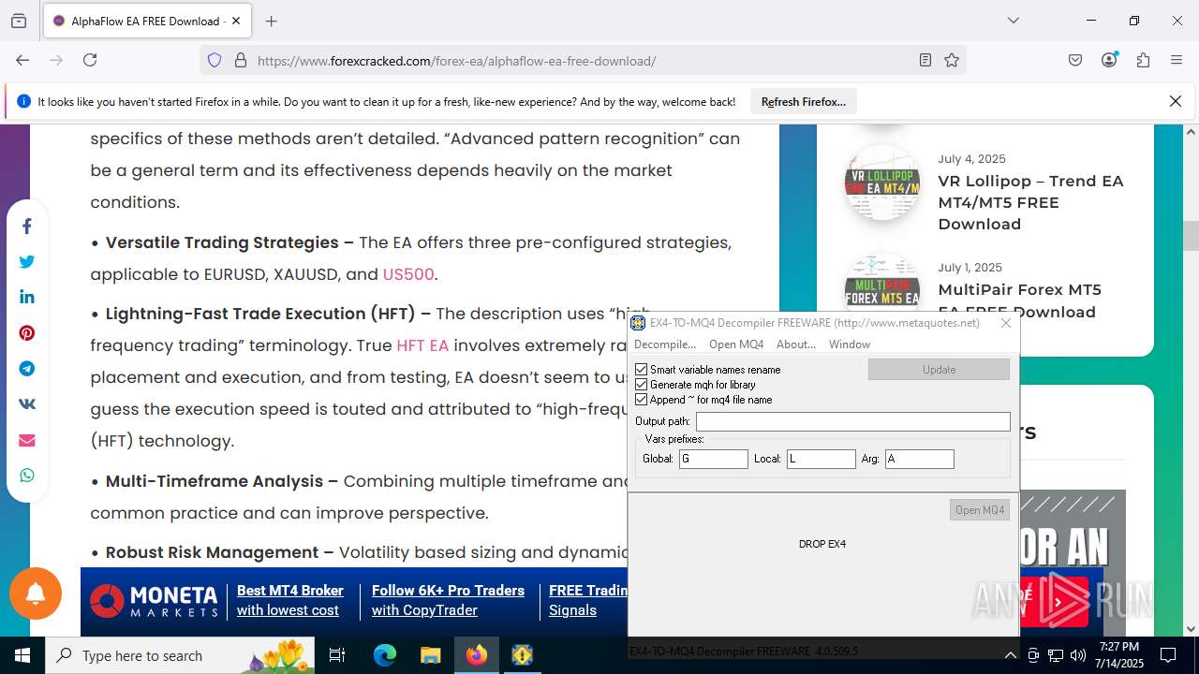Image resolution: width=1199 pixels, height=674 pixels.
Task: Click the Update button in decompiler
Action: (939, 370)
